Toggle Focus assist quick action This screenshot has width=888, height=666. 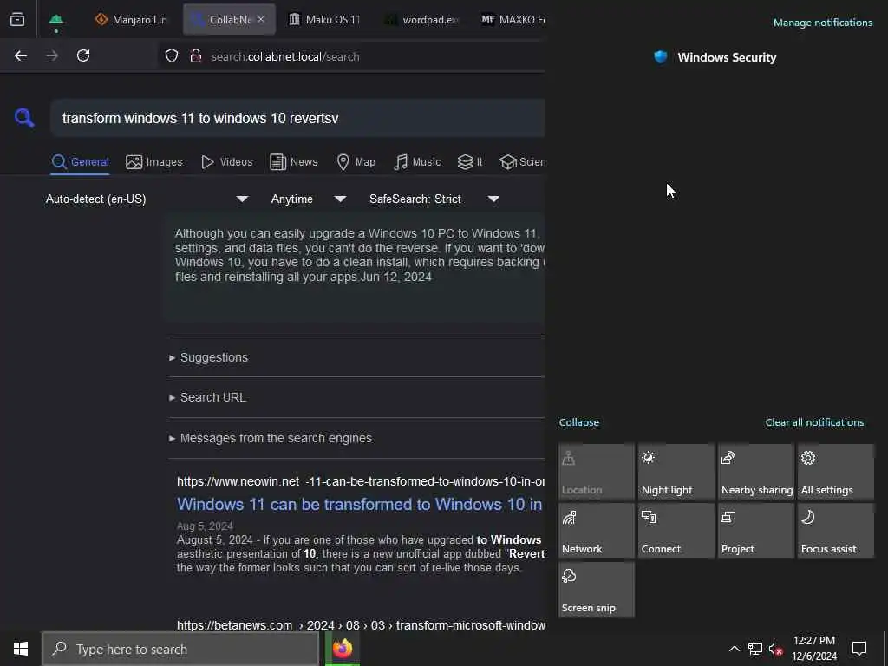click(x=836, y=531)
